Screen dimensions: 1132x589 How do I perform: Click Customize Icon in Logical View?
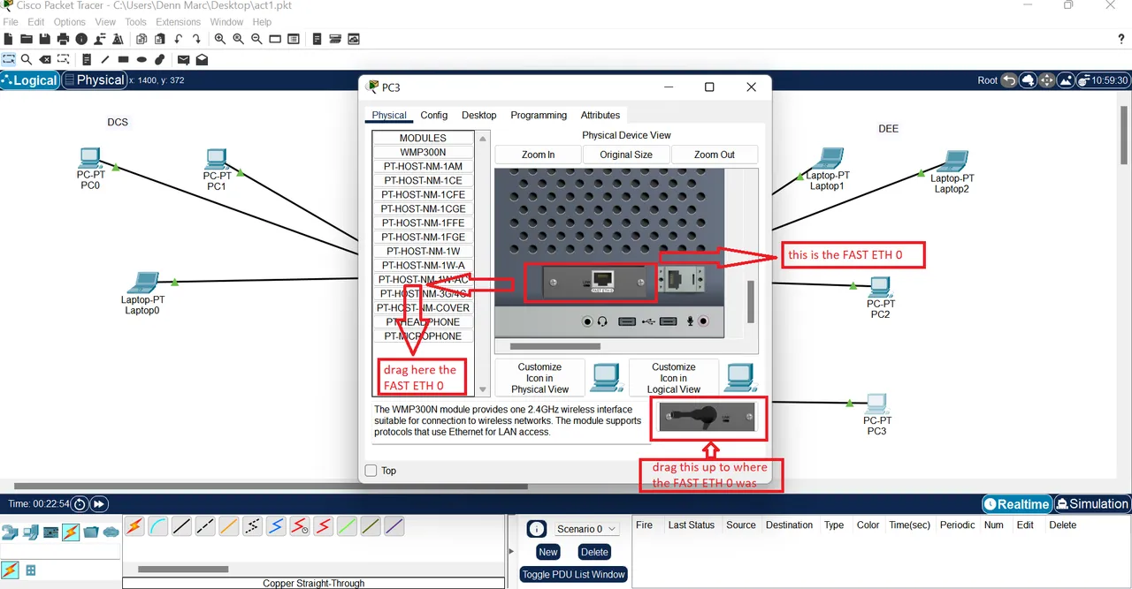674,378
